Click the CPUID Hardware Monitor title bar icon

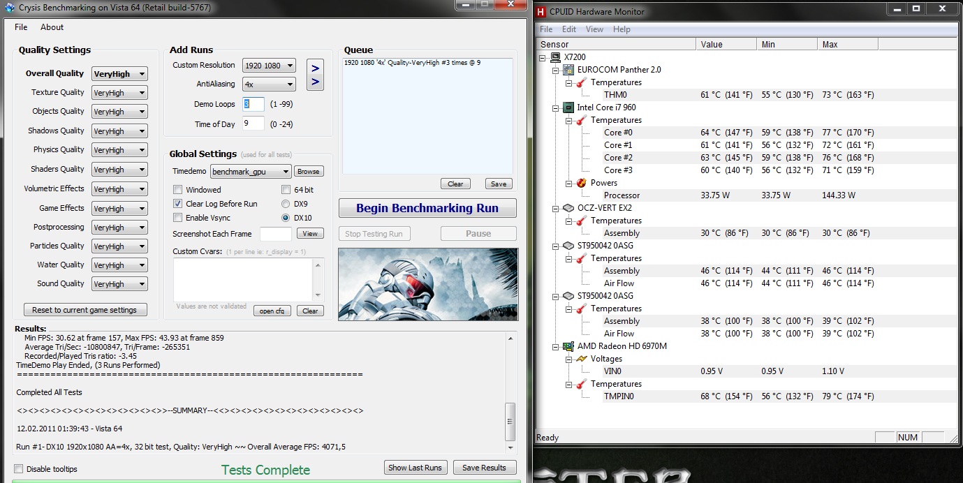[x=541, y=11]
